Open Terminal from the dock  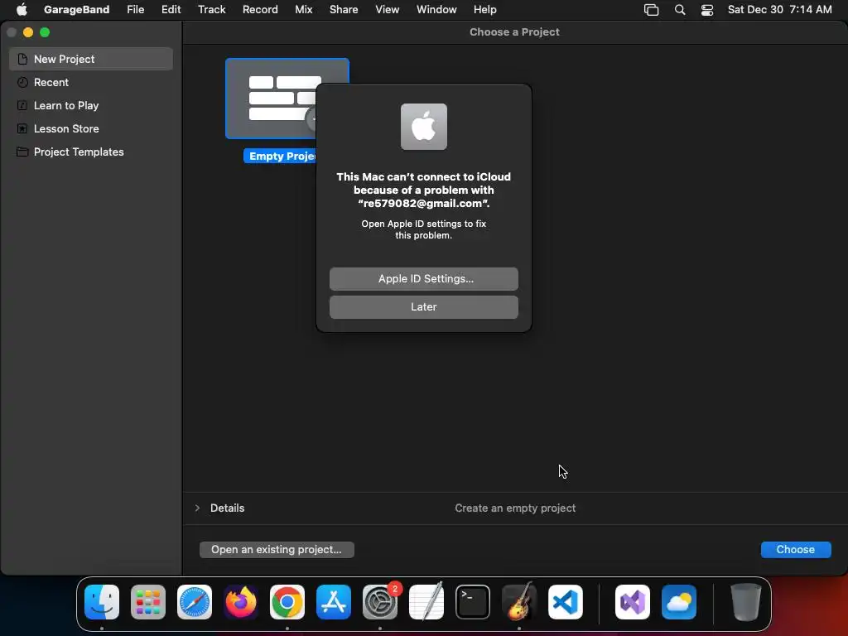click(x=473, y=602)
